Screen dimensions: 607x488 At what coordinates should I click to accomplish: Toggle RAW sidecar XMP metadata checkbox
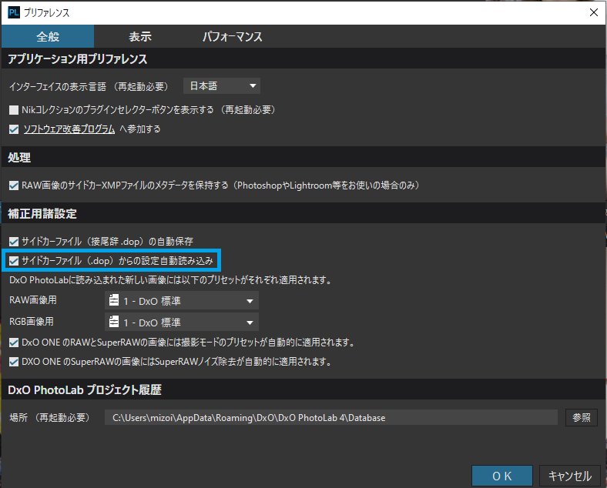click(x=14, y=186)
